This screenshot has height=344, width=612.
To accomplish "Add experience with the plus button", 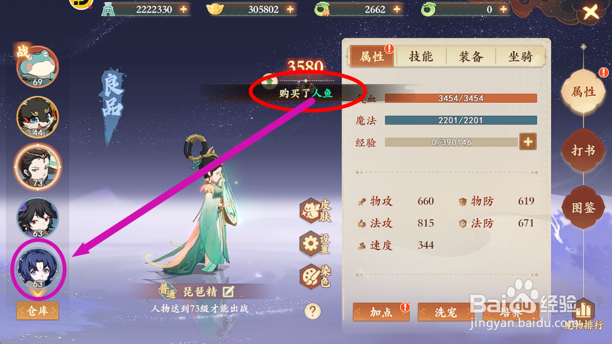I will (x=528, y=142).
